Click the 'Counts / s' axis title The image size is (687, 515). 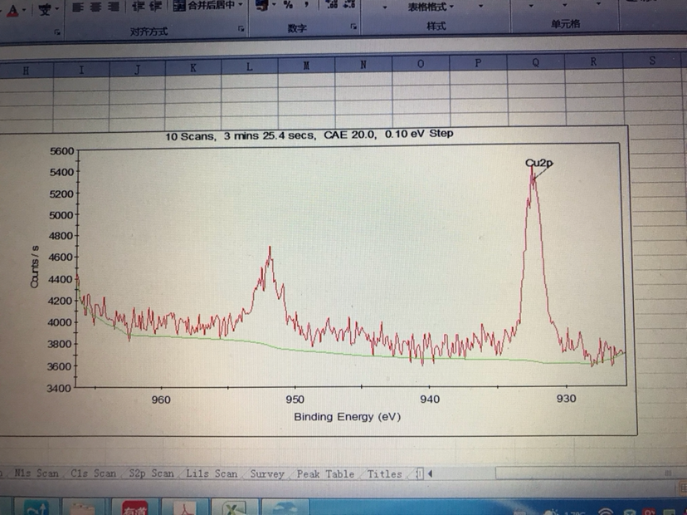coord(34,267)
